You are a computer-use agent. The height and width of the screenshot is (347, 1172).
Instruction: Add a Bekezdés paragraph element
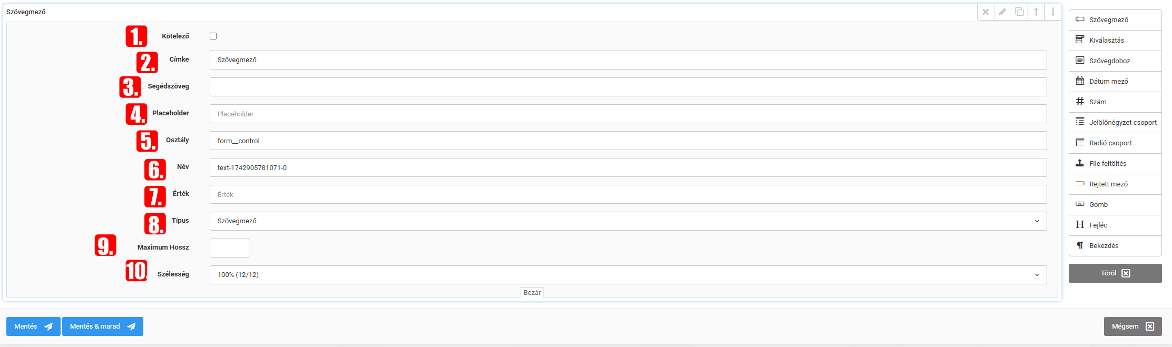1115,246
